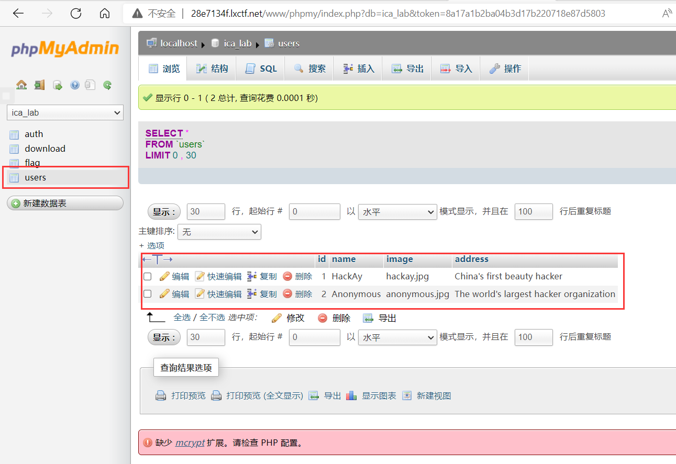Switch to the SQL tab
The image size is (676, 464).
[261, 69]
